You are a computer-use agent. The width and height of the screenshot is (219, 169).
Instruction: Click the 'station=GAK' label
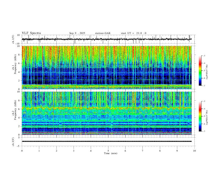(x=103, y=33)
